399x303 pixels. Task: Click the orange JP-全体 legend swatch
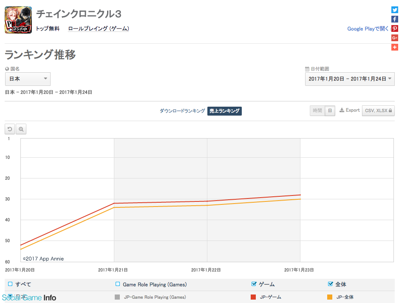330,297
